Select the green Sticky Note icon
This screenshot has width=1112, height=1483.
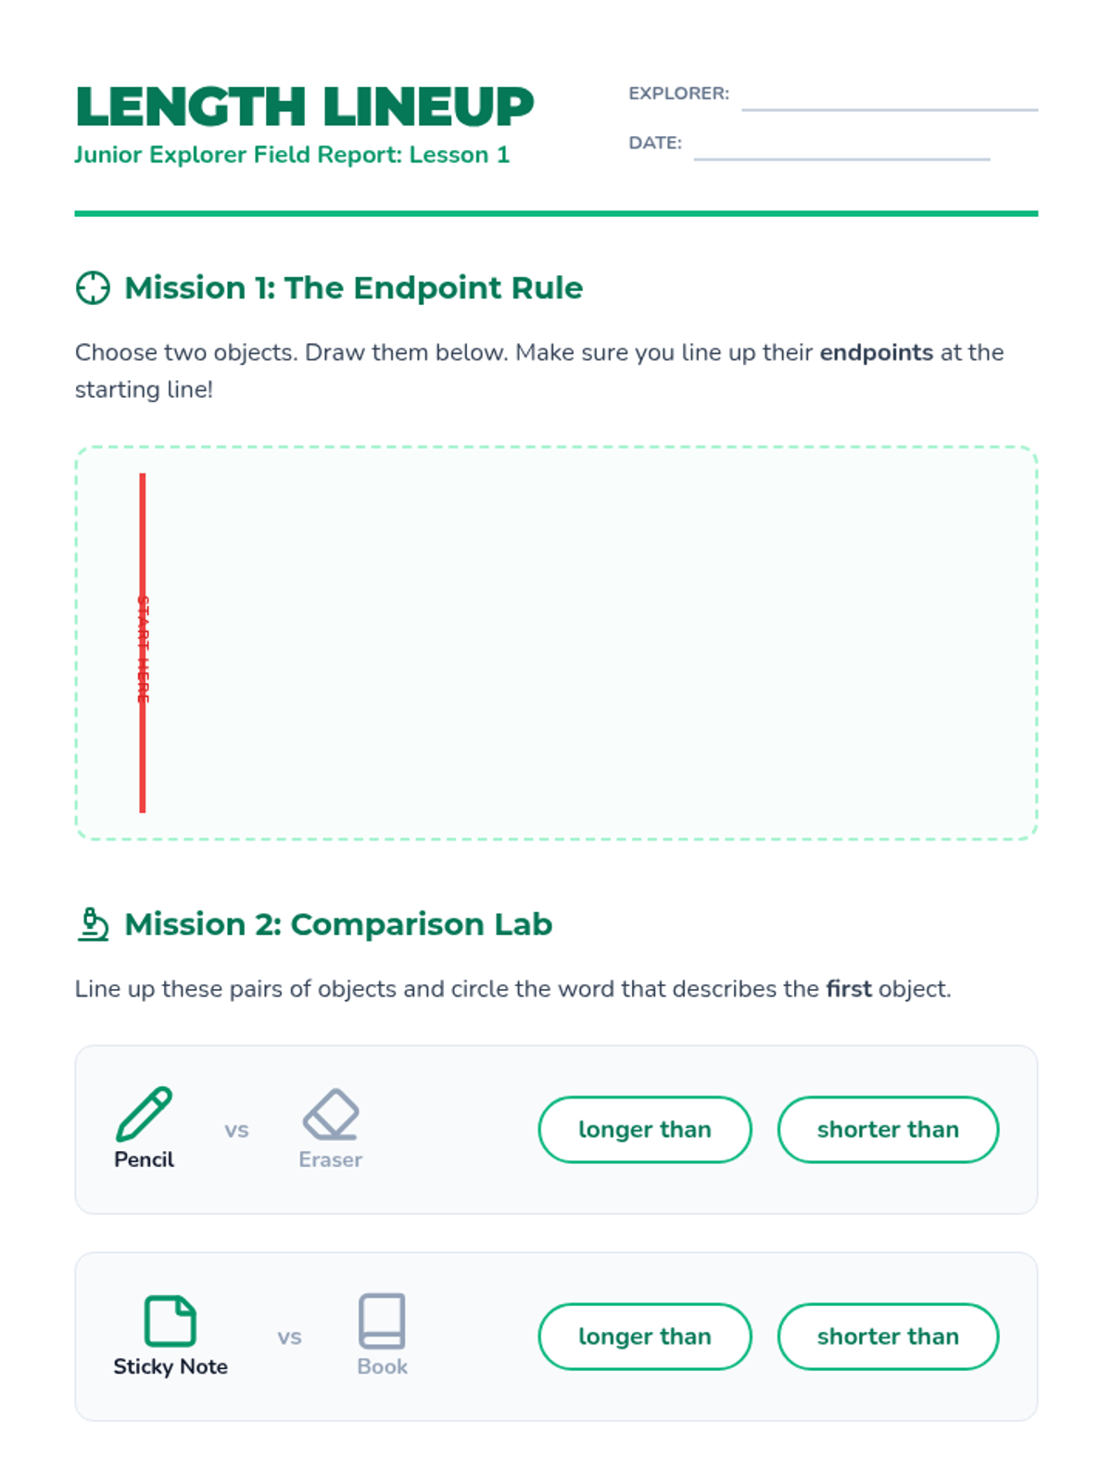pyautogui.click(x=171, y=1321)
